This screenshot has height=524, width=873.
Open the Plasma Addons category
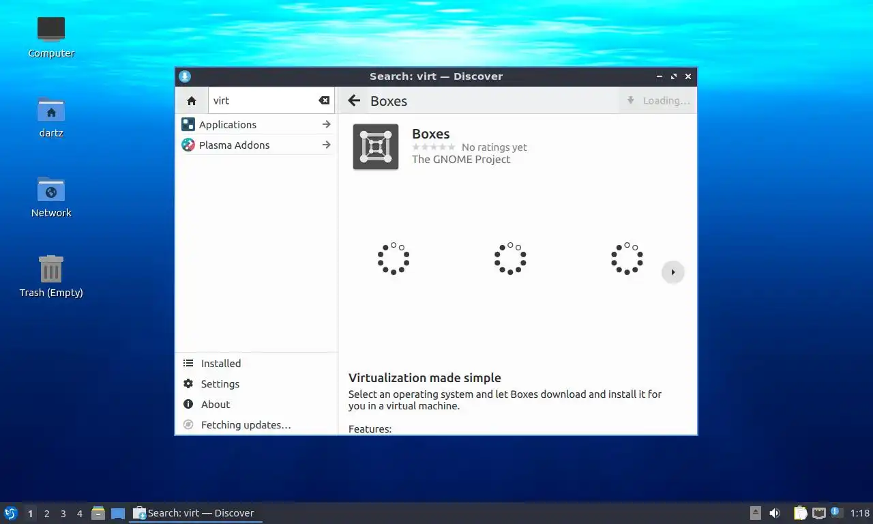256,145
